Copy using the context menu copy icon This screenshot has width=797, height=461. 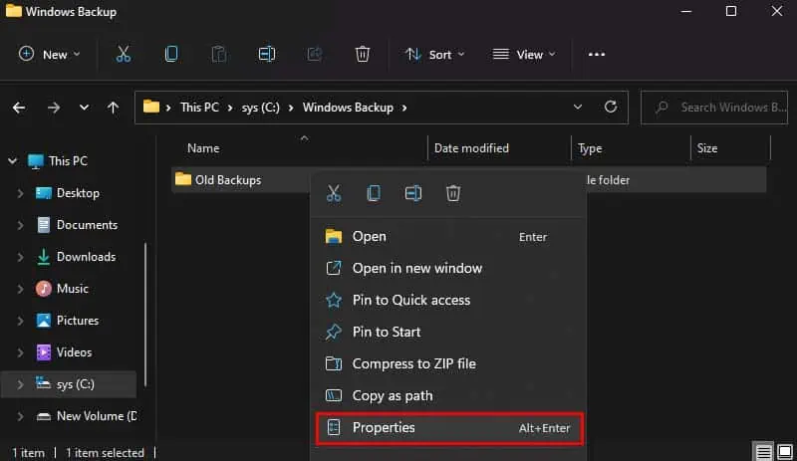coord(374,193)
